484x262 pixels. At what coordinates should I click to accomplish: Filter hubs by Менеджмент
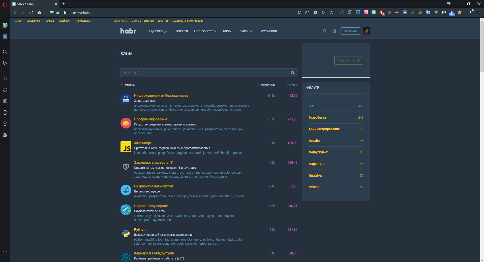[x=336, y=152]
